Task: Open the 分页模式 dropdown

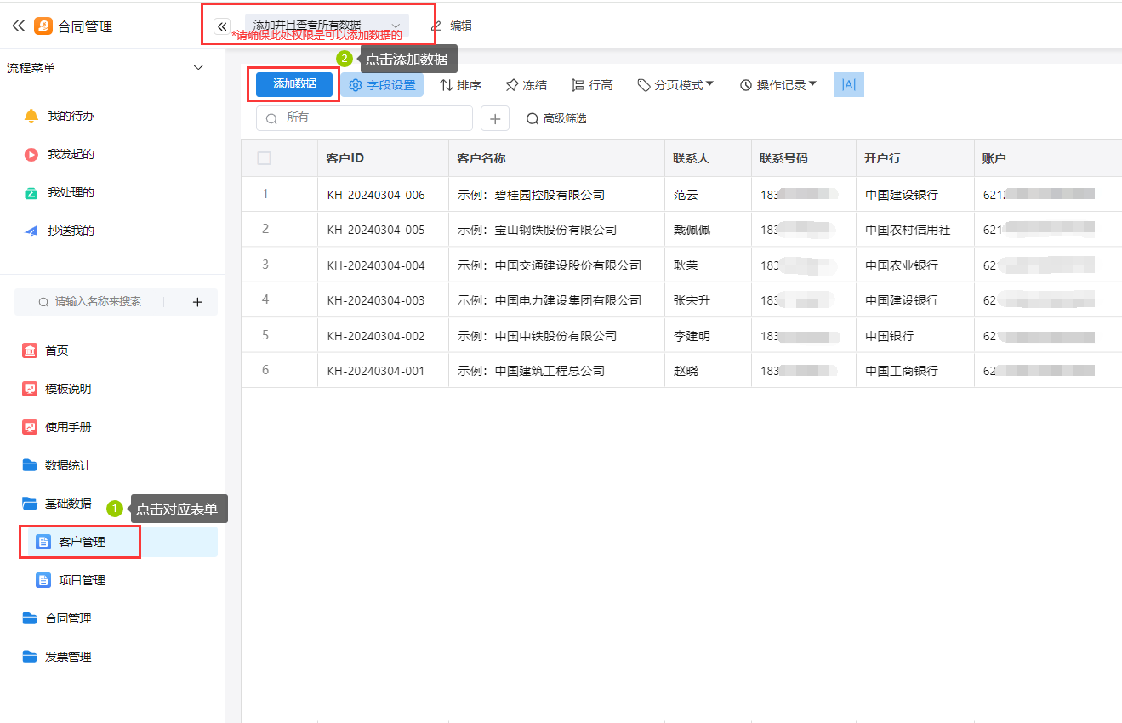Action: click(675, 85)
